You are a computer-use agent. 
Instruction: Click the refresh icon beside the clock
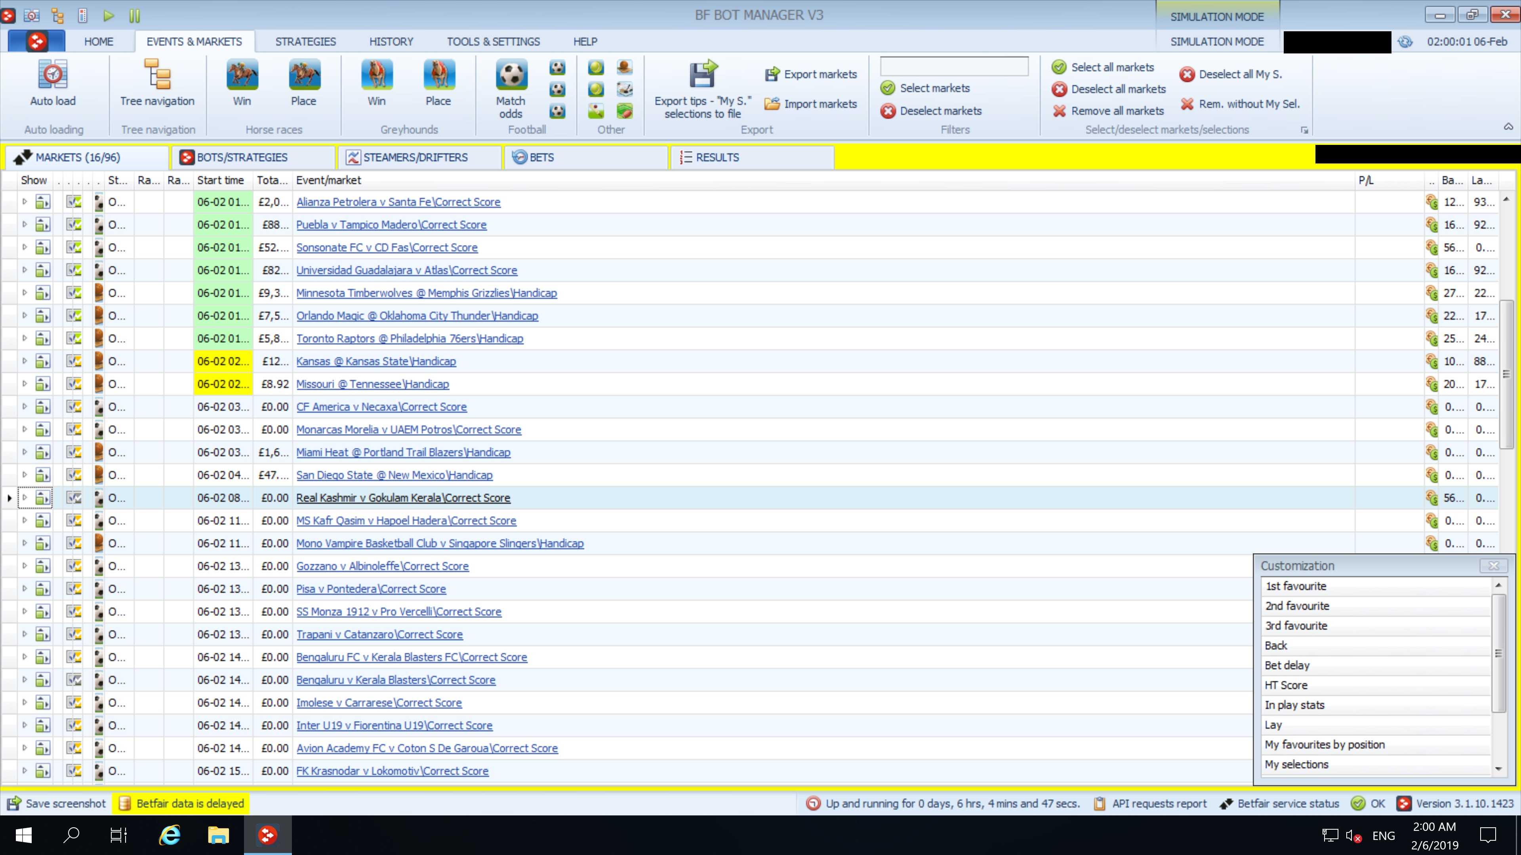(1405, 41)
